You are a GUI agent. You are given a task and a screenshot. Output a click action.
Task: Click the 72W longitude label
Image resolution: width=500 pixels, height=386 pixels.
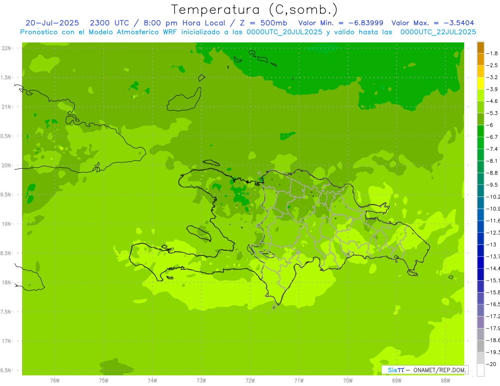250,381
